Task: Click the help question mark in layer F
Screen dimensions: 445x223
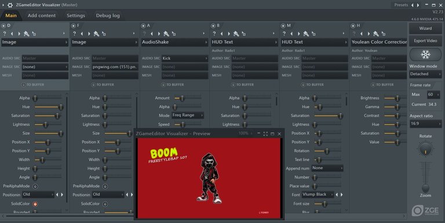Action: (74, 34)
